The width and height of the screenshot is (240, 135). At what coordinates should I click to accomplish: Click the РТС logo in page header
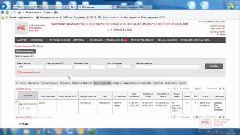[21, 28]
